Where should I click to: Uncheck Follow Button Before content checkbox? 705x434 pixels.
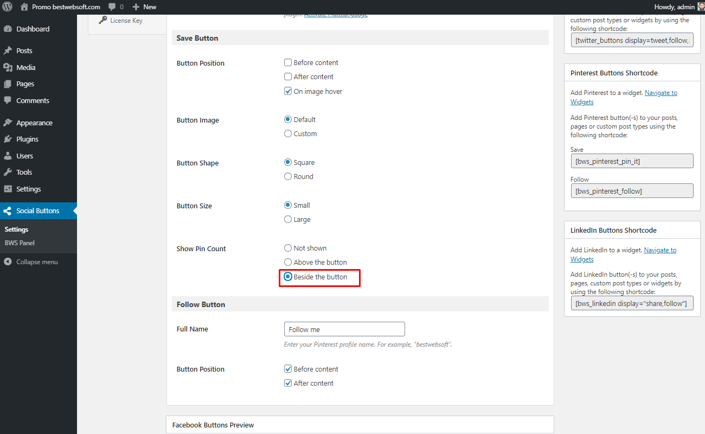click(288, 369)
